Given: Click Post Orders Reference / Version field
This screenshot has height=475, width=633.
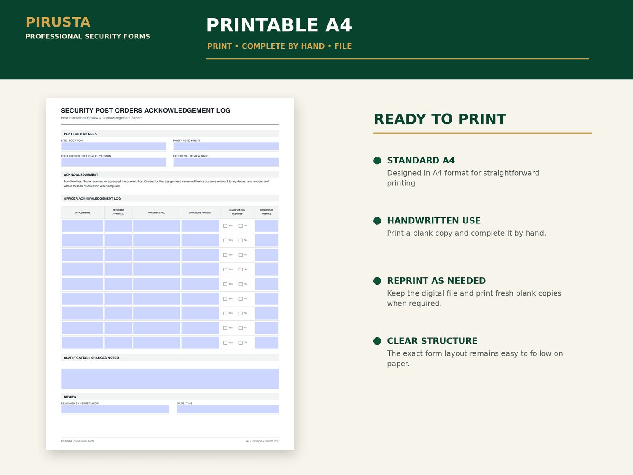Looking at the screenshot, I should [x=114, y=162].
